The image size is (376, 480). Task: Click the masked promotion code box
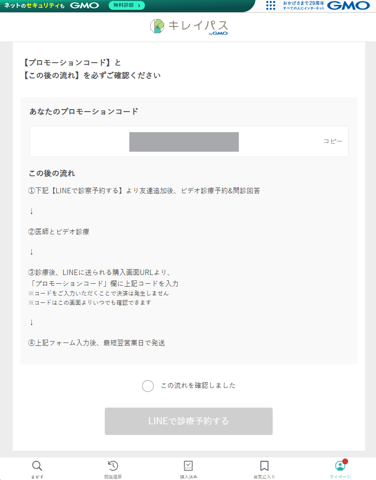184,142
